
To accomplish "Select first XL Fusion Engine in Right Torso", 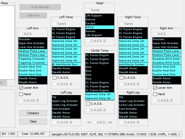I will (x=133, y=29).
